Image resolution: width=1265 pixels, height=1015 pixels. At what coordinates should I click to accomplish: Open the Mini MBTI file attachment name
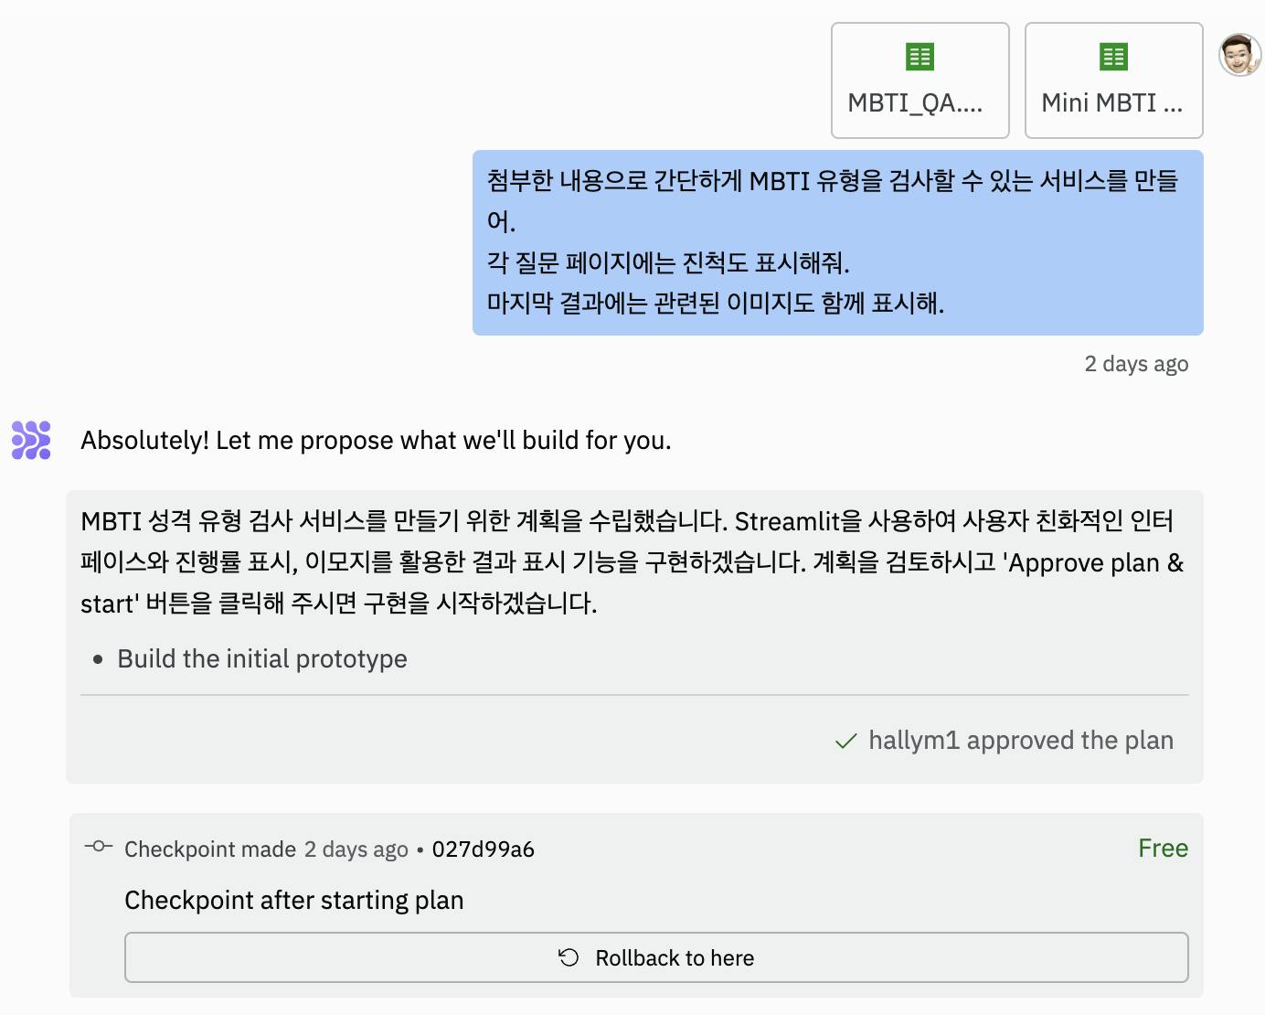click(x=1111, y=102)
